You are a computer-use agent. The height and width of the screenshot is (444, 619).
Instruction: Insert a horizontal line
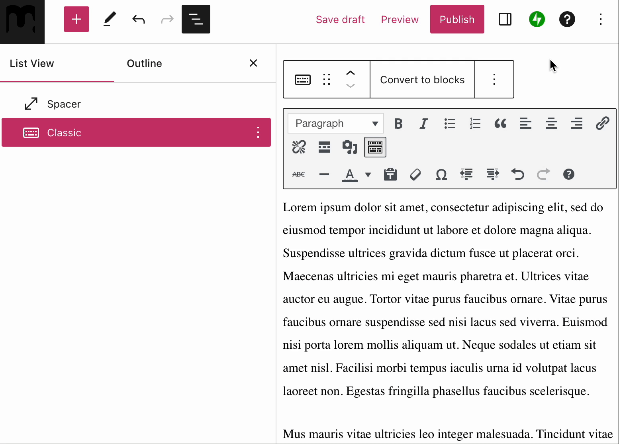pyautogui.click(x=324, y=174)
